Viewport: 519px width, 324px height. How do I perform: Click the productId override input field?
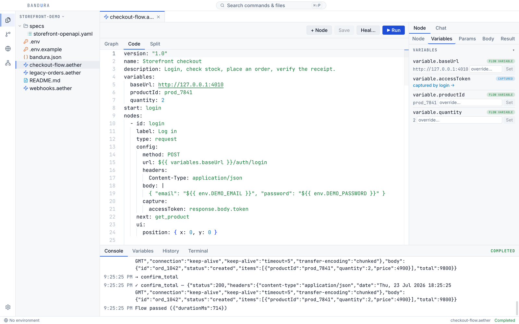pos(470,103)
